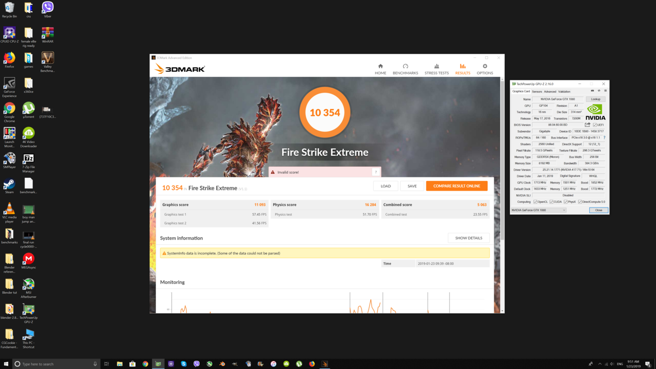656x369 pixels.
Task: Select the Steam desktop icon
Action: click(9, 186)
